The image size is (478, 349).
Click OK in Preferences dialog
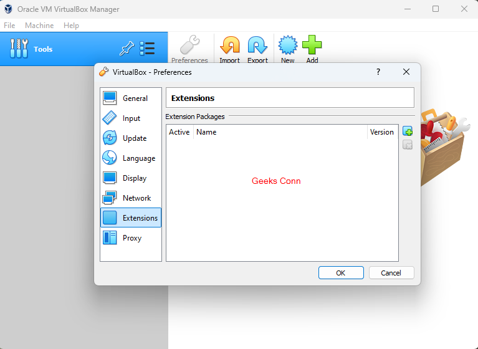pyautogui.click(x=341, y=273)
